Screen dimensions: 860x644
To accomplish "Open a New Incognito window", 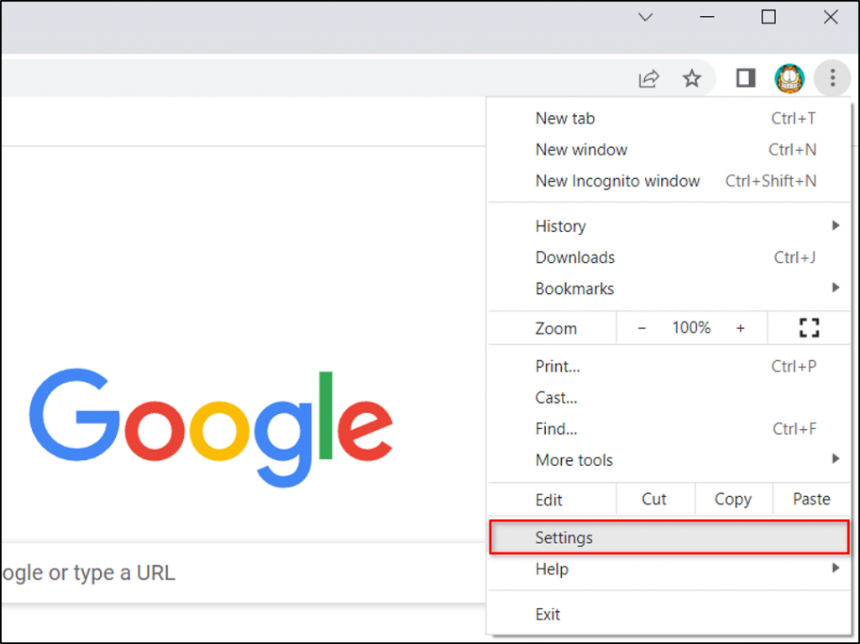I will click(617, 181).
